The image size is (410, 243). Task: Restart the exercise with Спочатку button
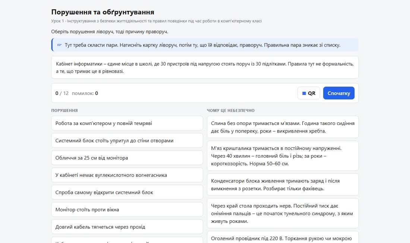pyautogui.click(x=338, y=93)
